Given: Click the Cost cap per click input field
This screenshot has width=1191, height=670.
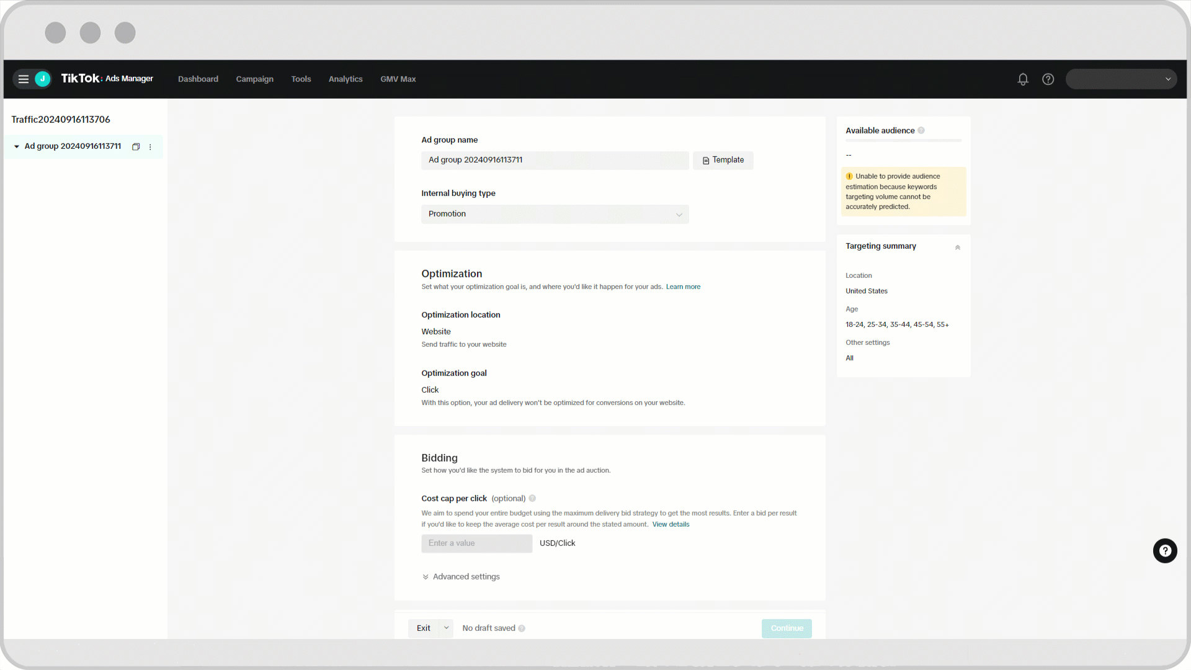Looking at the screenshot, I should [477, 542].
